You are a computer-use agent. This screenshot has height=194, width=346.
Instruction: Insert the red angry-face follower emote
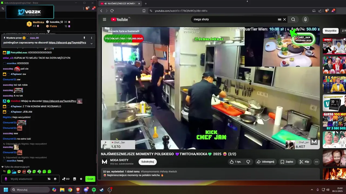pyautogui.click(x=24, y=172)
